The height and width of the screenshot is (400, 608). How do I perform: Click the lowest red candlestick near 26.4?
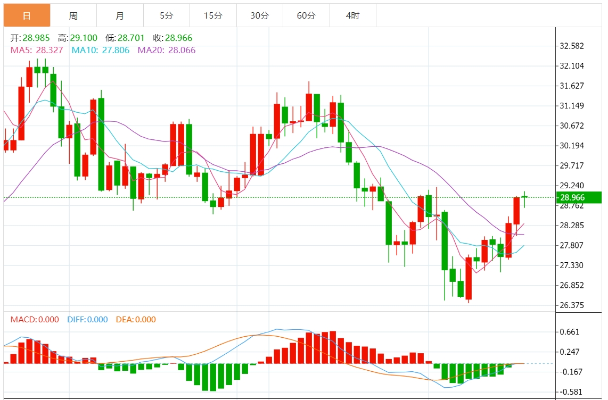pos(469,278)
